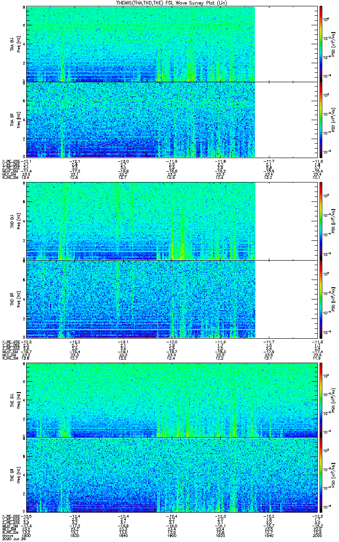Click the 1820 time tick label

(75, 536)
